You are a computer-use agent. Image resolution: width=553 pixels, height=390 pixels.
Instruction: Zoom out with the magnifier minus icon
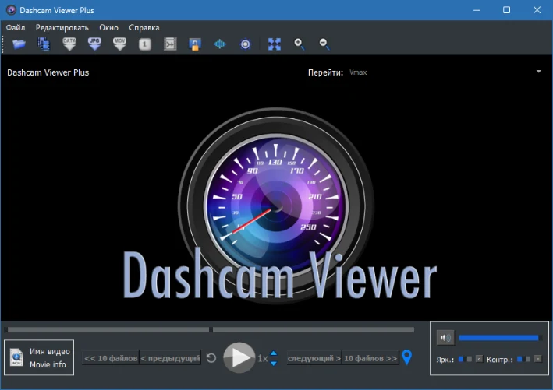(x=324, y=44)
